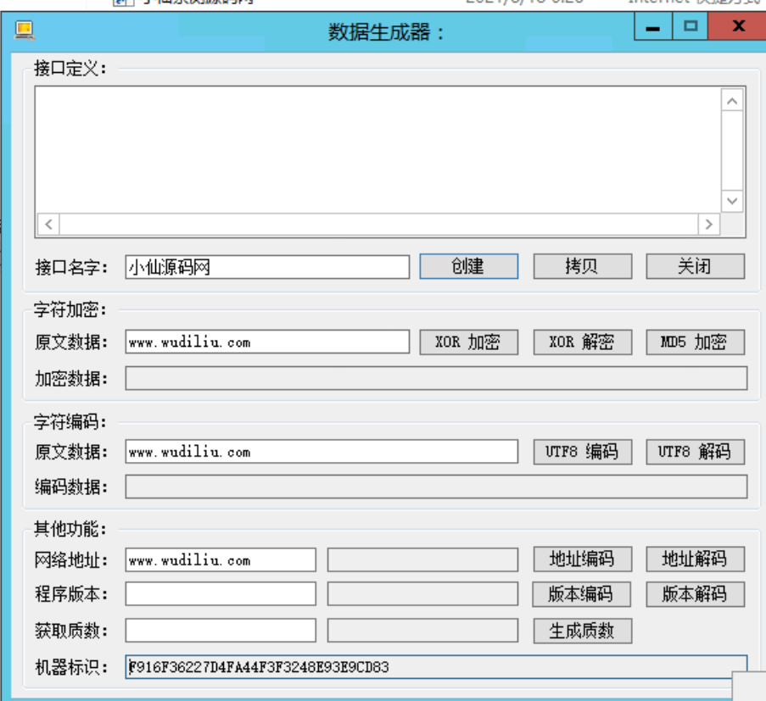Click the scroll right arrow in 接口定义
This screenshot has height=701, width=766.
pos(709,224)
